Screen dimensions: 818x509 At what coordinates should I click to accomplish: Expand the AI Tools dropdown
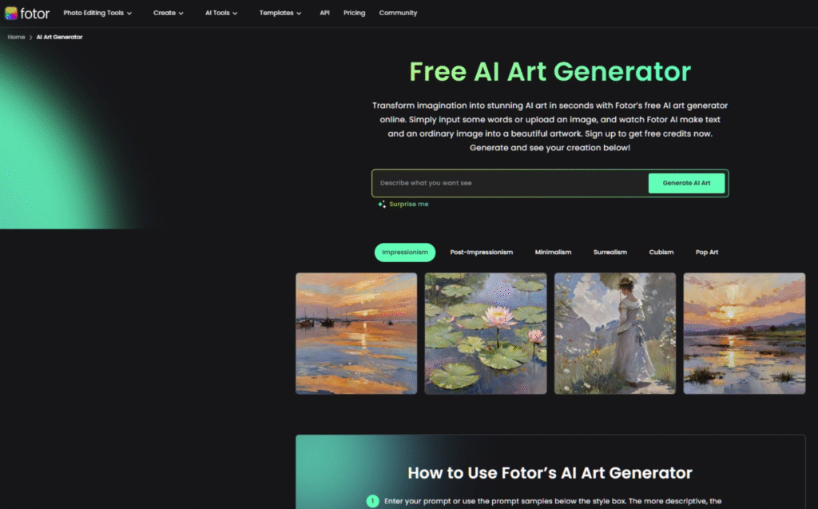coord(221,13)
